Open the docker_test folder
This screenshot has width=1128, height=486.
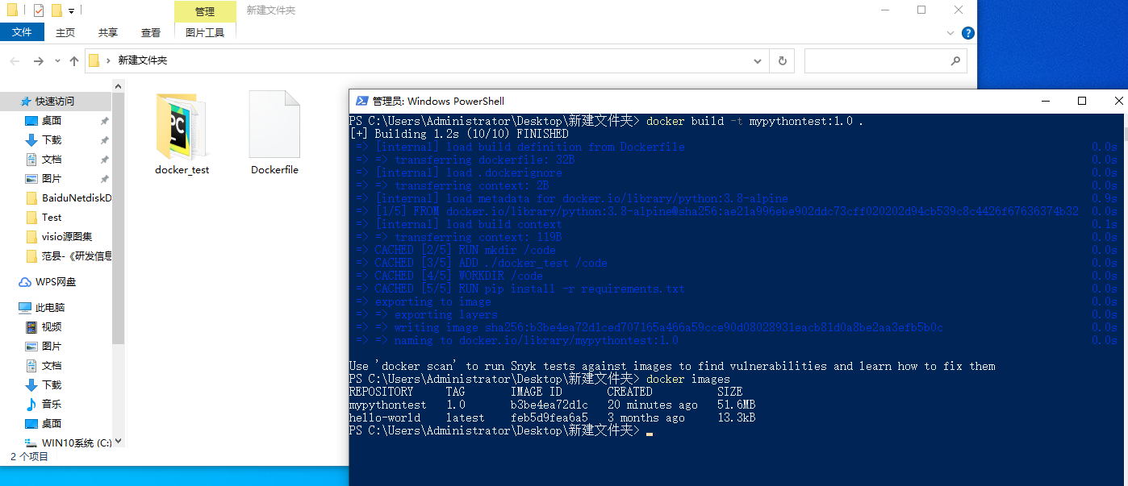pyautogui.click(x=182, y=133)
